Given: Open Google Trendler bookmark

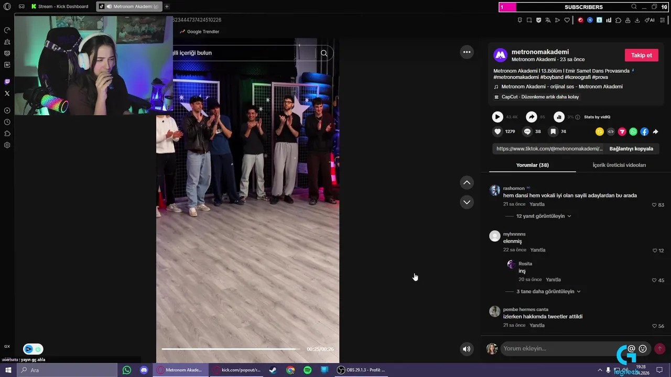Looking at the screenshot, I should (x=199, y=31).
